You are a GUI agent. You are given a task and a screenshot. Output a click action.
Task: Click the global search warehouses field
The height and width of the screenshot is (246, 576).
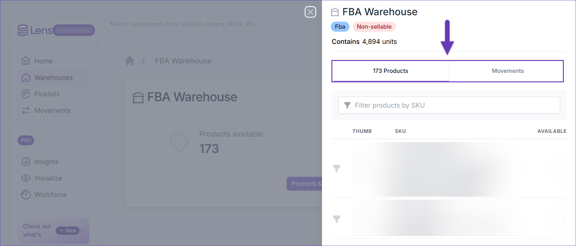[213, 24]
